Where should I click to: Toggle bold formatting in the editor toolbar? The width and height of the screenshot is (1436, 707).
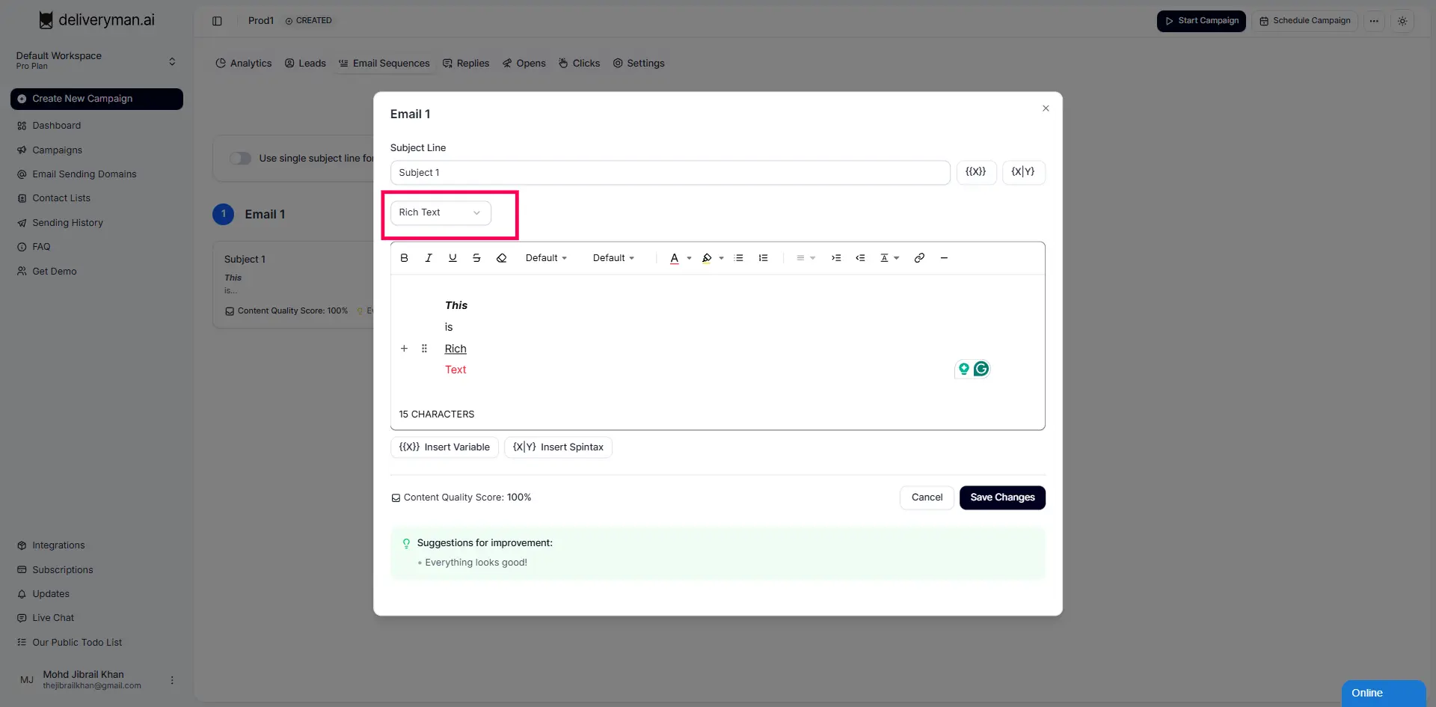pyautogui.click(x=404, y=258)
